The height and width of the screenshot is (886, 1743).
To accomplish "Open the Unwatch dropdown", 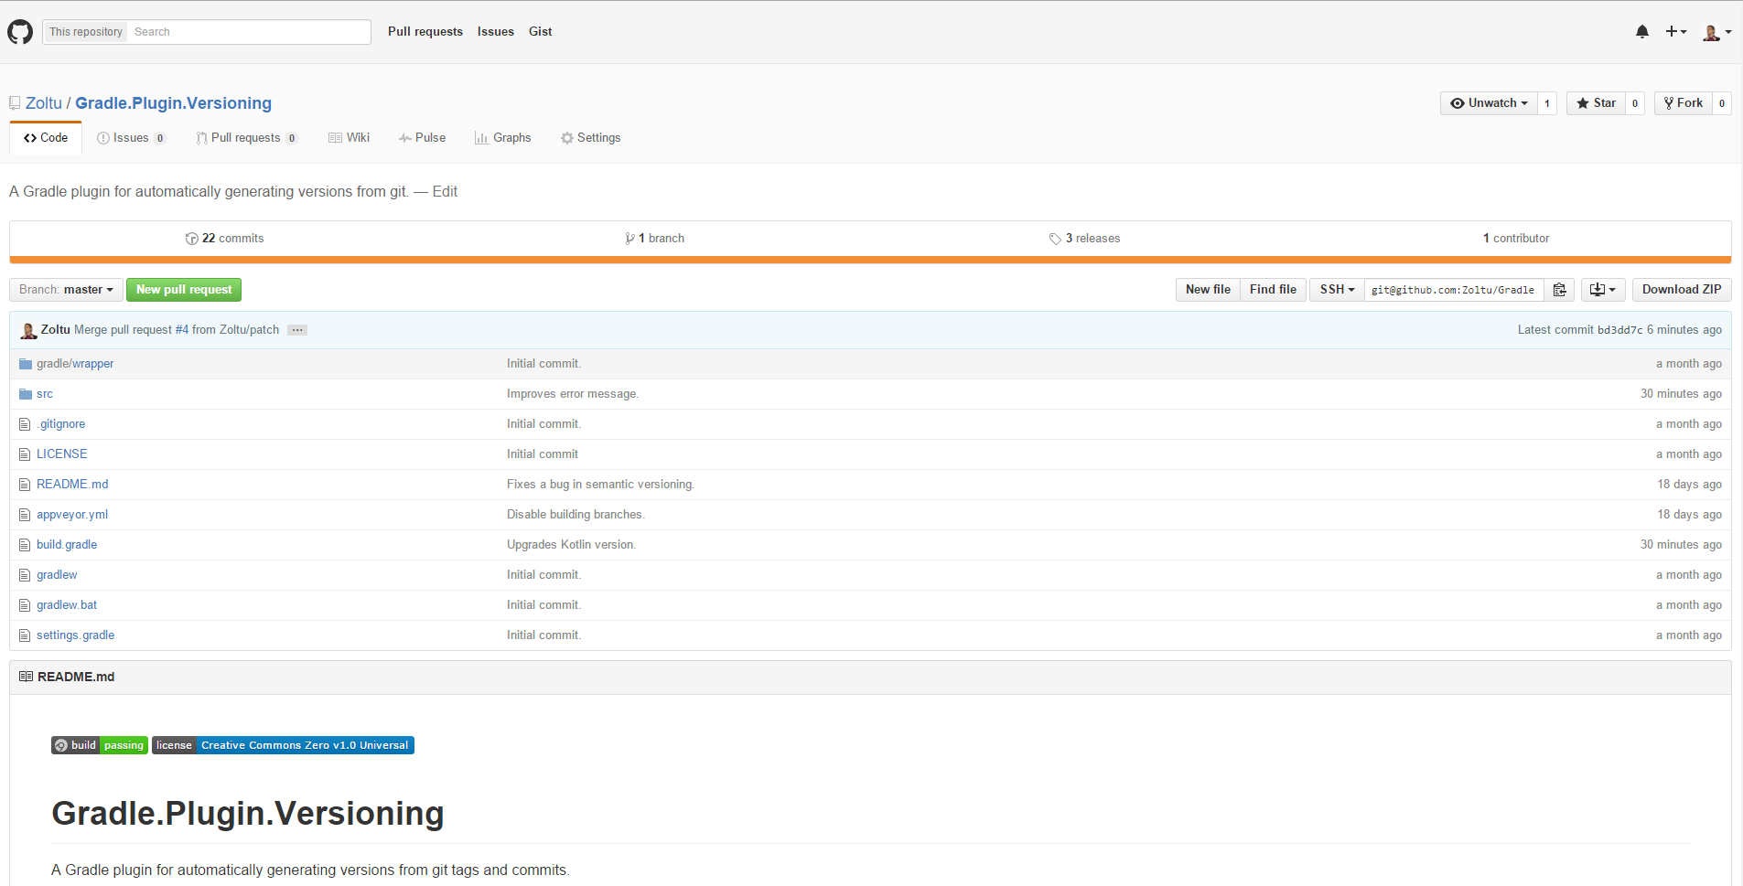I will pyautogui.click(x=1489, y=103).
